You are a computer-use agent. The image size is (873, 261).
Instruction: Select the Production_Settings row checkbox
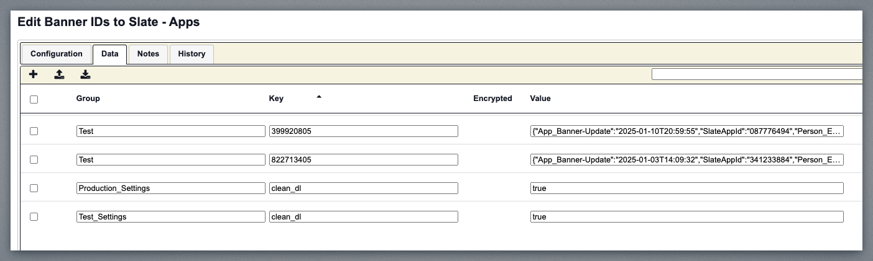tap(34, 188)
